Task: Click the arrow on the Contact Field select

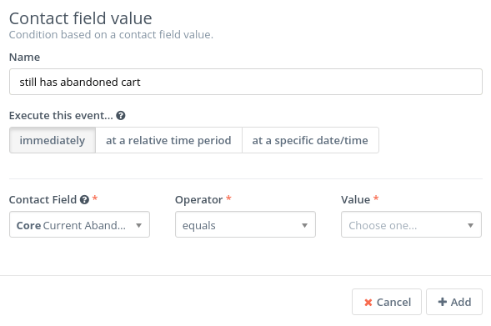Action: tap(138, 225)
